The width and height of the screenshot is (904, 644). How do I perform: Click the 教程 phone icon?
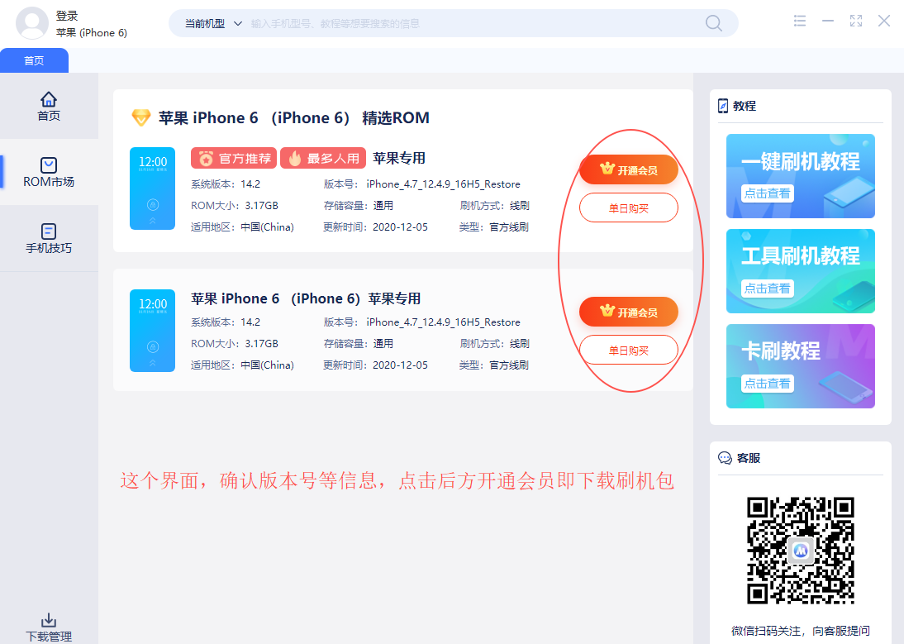click(x=723, y=106)
